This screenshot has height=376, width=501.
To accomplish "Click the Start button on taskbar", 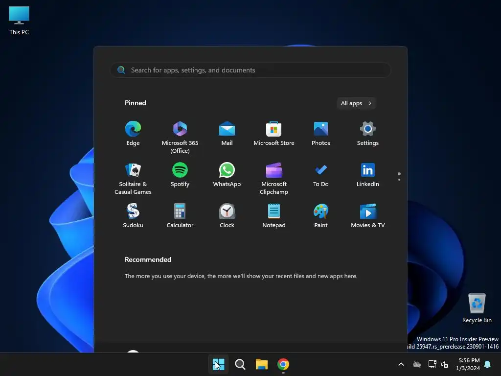I will tap(219, 364).
